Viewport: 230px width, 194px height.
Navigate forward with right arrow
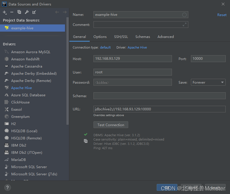click(65, 12)
